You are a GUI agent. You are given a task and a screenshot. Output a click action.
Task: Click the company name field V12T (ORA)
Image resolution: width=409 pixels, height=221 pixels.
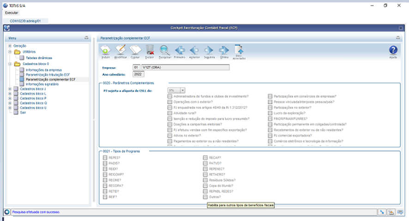coord(186,67)
